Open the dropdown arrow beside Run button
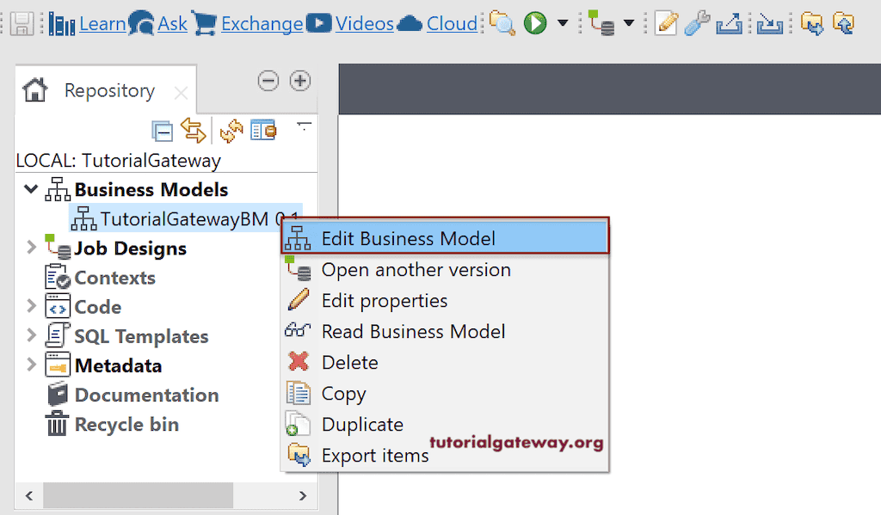881x515 pixels. pyautogui.click(x=563, y=23)
